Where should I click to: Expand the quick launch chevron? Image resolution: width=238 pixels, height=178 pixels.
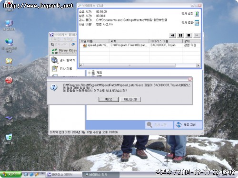point(42,174)
